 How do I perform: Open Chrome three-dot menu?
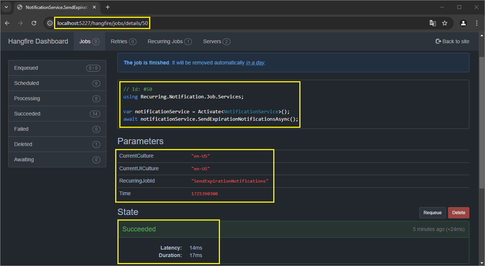point(477,23)
